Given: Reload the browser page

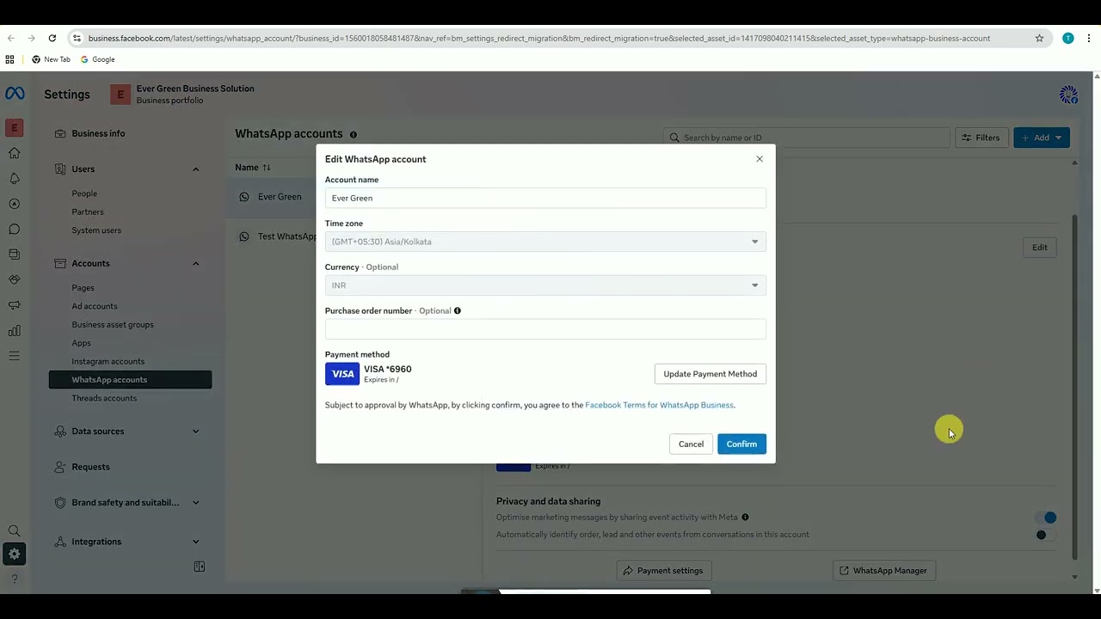Looking at the screenshot, I should tap(52, 39).
